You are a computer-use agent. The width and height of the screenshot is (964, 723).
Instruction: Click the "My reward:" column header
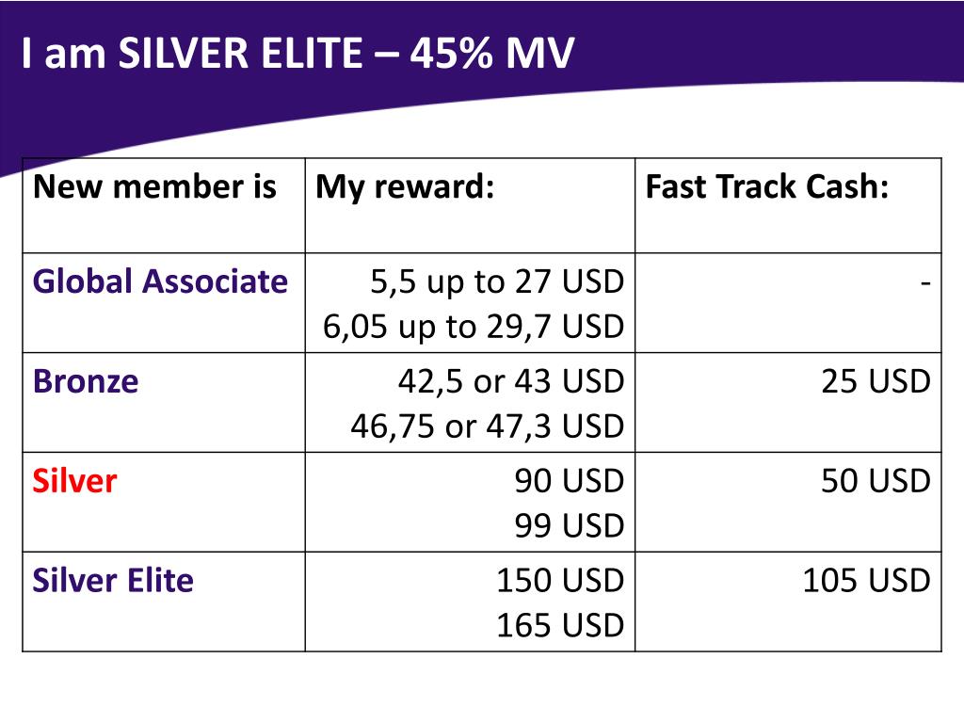coord(405,187)
